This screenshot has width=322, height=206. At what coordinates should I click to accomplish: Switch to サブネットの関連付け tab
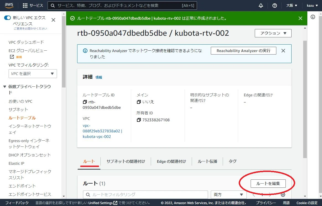(126, 161)
